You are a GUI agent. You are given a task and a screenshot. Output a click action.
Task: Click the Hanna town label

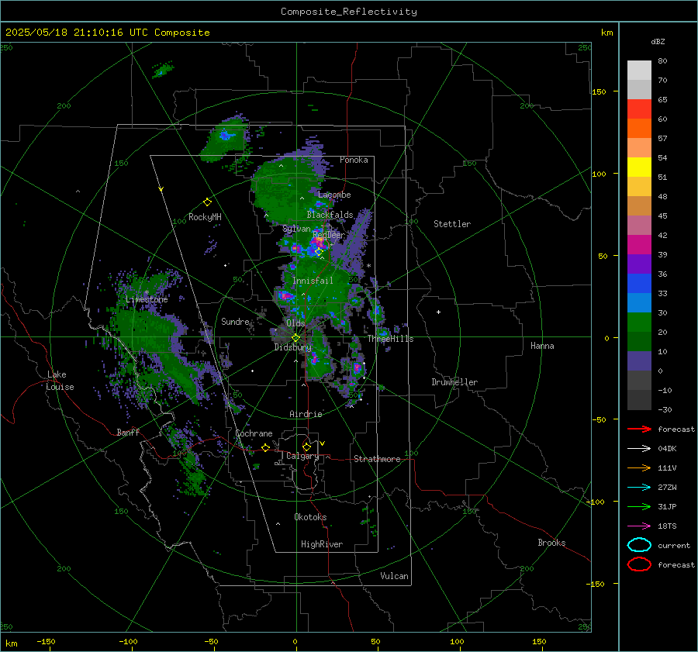[542, 346]
